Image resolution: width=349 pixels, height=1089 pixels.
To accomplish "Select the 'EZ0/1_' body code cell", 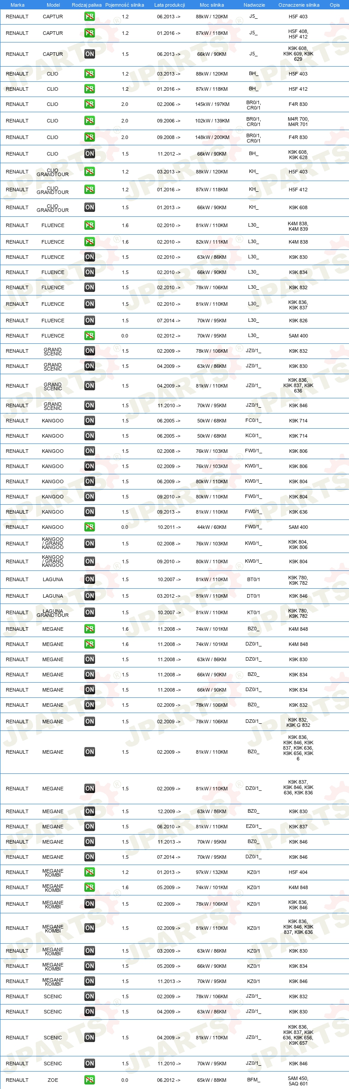I will pyautogui.click(x=253, y=827).
